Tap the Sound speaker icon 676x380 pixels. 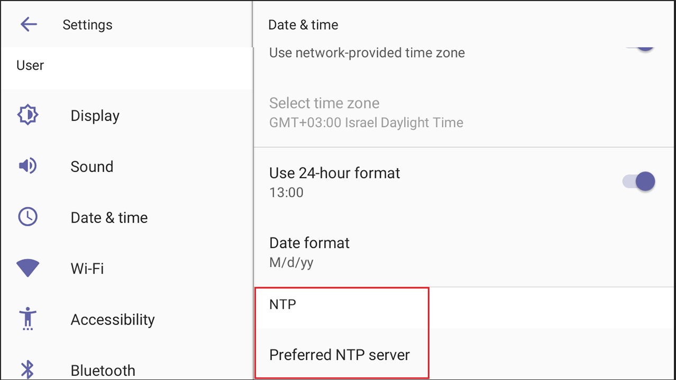pos(28,166)
